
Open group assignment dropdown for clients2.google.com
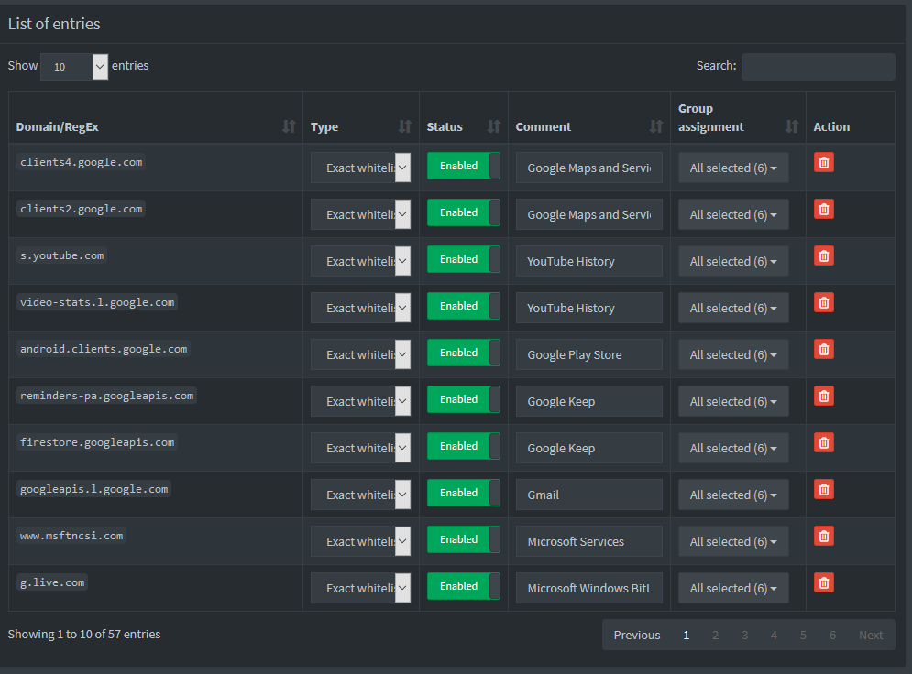(x=733, y=214)
